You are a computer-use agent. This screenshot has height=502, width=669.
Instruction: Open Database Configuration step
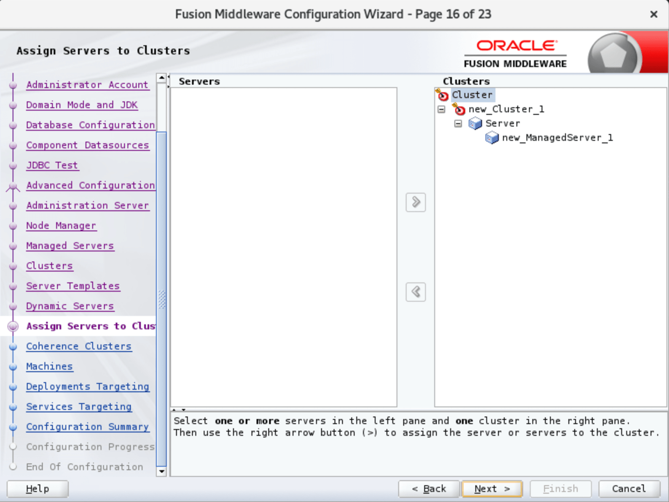coord(91,125)
